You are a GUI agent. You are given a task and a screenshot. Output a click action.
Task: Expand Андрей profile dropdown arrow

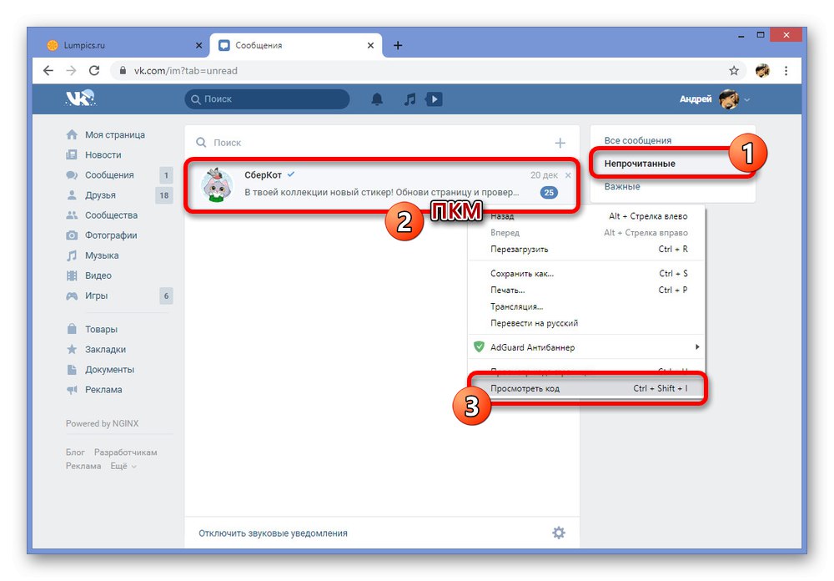click(747, 99)
